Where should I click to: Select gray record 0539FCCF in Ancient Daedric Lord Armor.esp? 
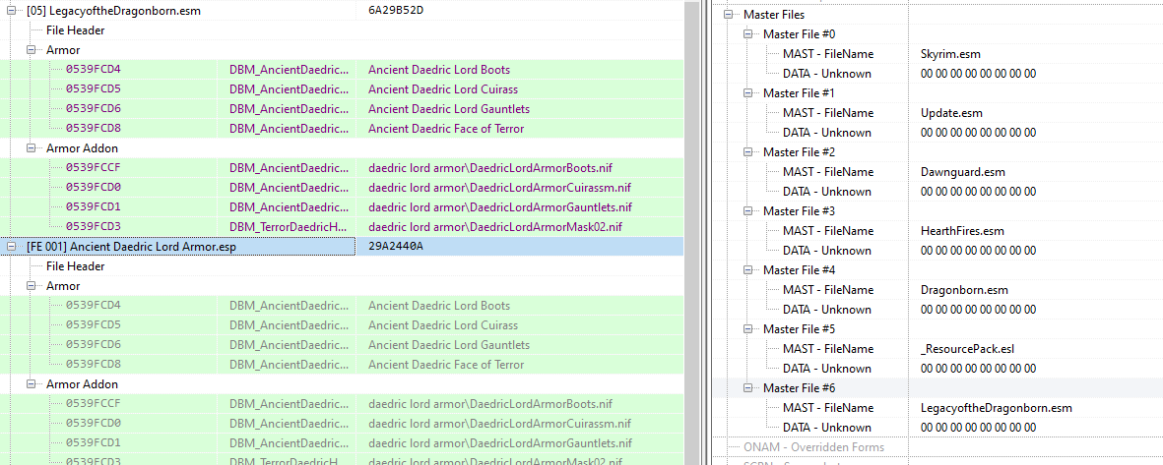(x=94, y=404)
